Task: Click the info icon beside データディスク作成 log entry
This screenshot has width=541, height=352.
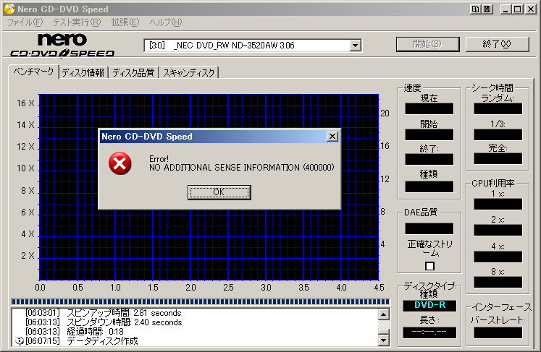Action: (x=19, y=340)
